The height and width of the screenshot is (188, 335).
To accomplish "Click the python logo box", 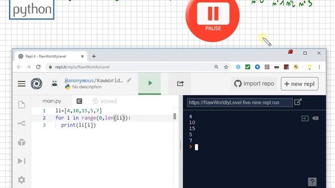I will pos(31,9).
